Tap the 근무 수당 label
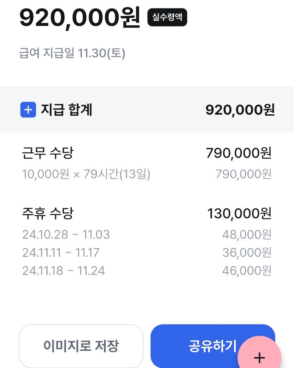The image size is (294, 368). click(x=48, y=153)
